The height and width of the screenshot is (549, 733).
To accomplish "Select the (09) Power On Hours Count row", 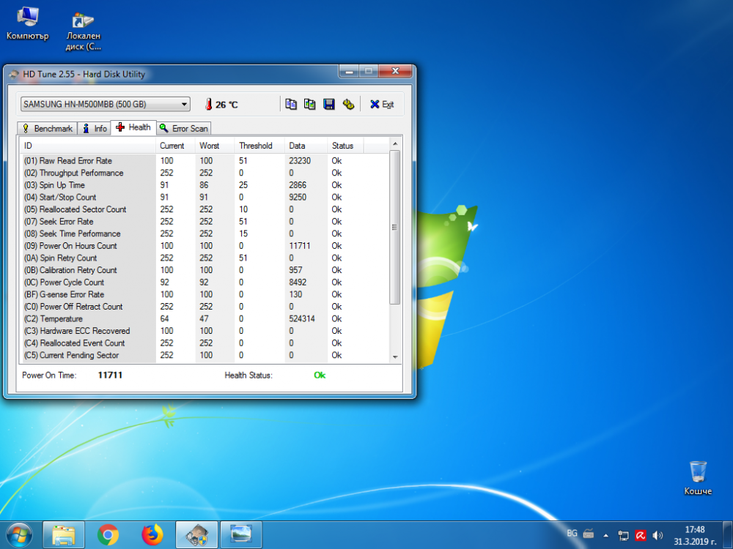I will (x=205, y=245).
